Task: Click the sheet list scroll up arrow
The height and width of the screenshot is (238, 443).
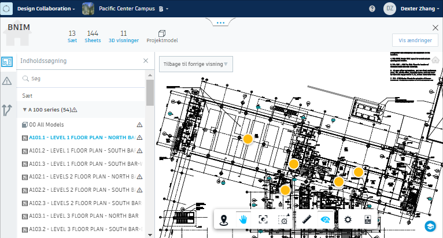Action: [150, 75]
